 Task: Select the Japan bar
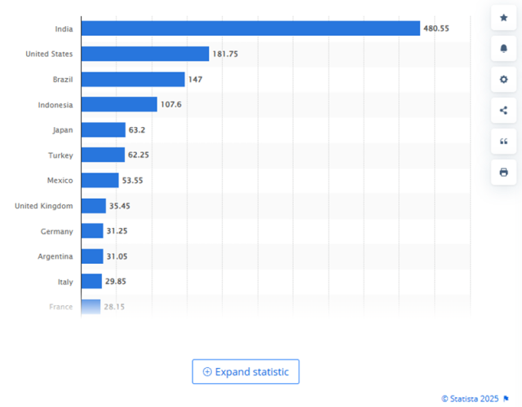point(103,129)
